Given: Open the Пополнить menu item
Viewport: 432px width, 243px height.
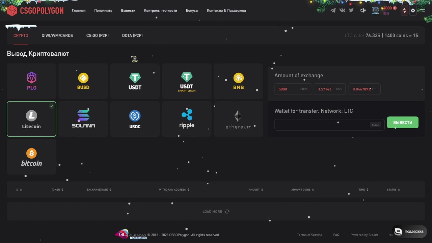Looking at the screenshot, I should [x=103, y=10].
